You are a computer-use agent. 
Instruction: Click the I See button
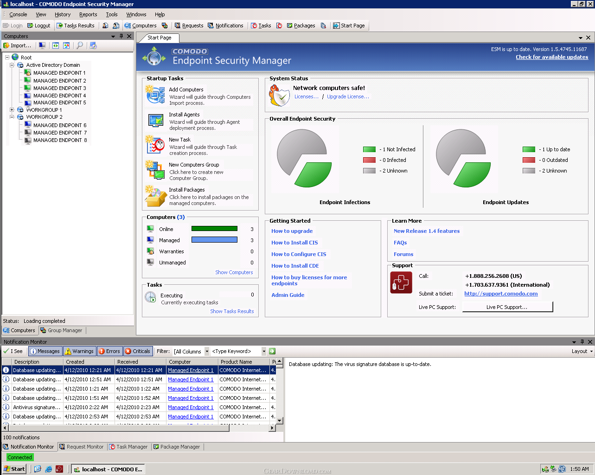tap(13, 351)
